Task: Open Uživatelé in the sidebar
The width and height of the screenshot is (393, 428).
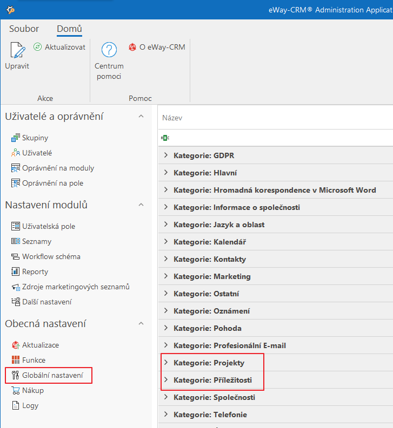Action: [37, 153]
